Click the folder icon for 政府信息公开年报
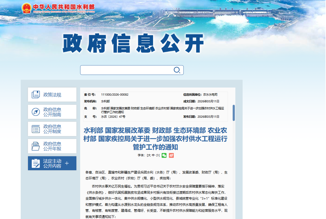The width and height of the screenshot is (326, 219). [x=36, y=146]
